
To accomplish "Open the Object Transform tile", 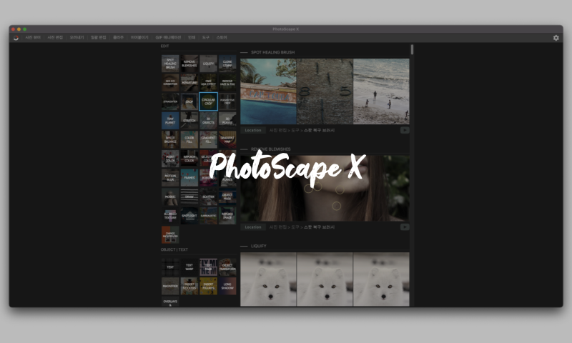I will (227, 267).
